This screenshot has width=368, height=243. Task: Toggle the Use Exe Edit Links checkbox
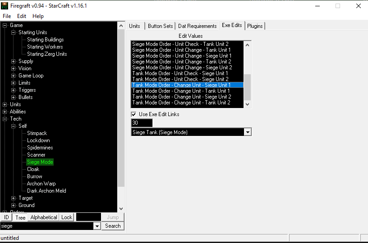(133, 114)
